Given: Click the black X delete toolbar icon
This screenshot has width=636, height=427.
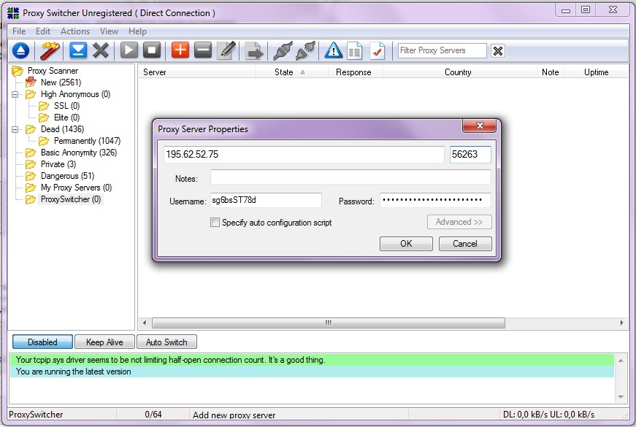Looking at the screenshot, I should 101,50.
